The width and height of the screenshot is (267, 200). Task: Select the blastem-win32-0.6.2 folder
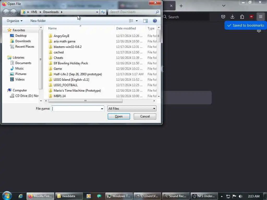pos(68,47)
